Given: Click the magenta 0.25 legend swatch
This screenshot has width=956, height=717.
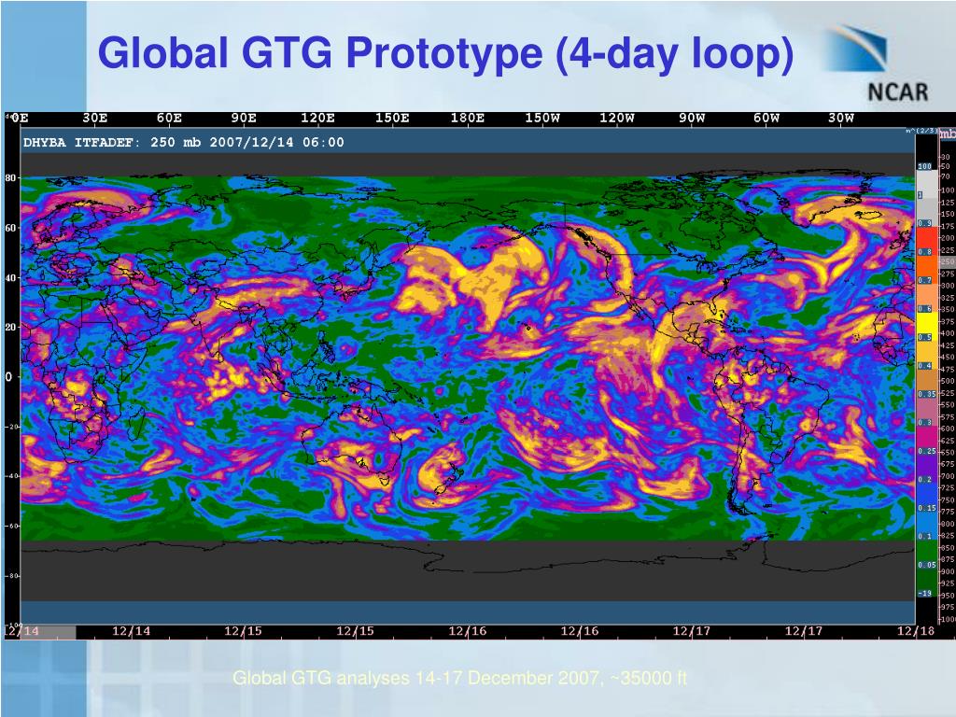Looking at the screenshot, I should pyautogui.click(x=927, y=442).
